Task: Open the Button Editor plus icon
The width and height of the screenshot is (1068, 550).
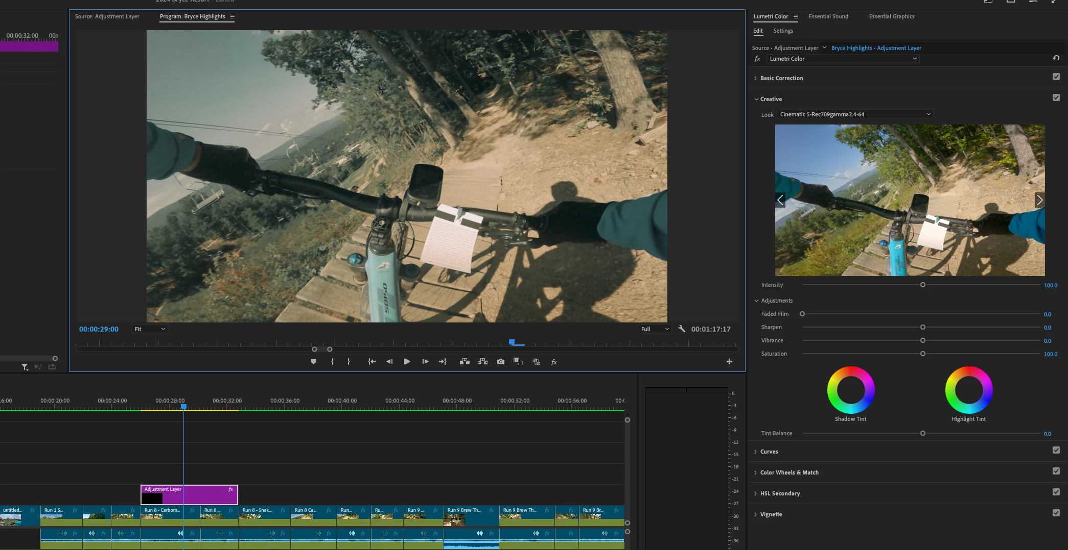Action: click(729, 362)
